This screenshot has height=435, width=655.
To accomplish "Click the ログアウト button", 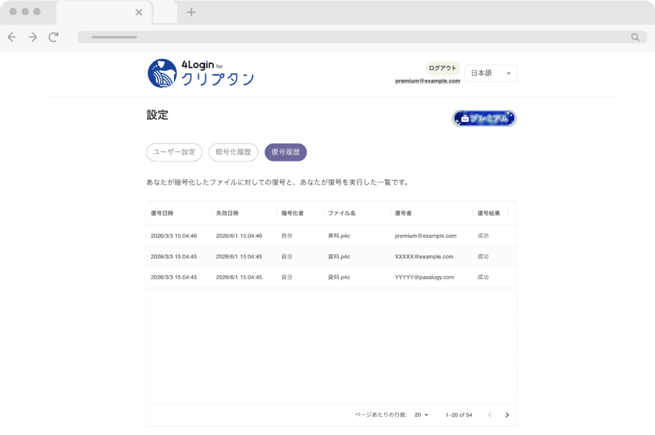I will coord(443,68).
